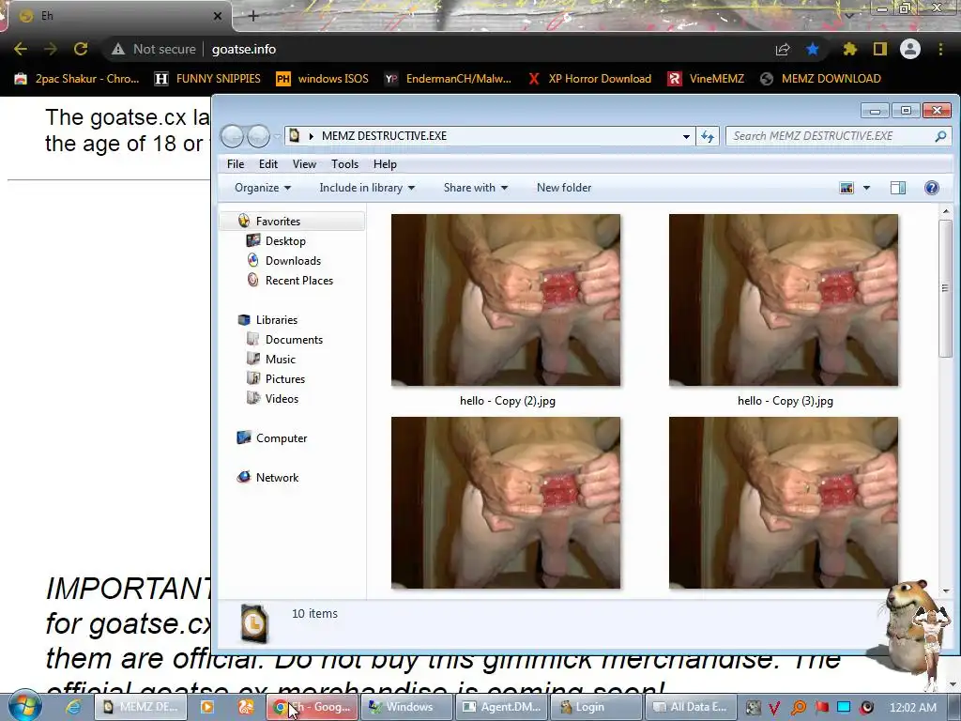Select Network in the navigation pane
This screenshot has width=961, height=721.
coord(277,478)
